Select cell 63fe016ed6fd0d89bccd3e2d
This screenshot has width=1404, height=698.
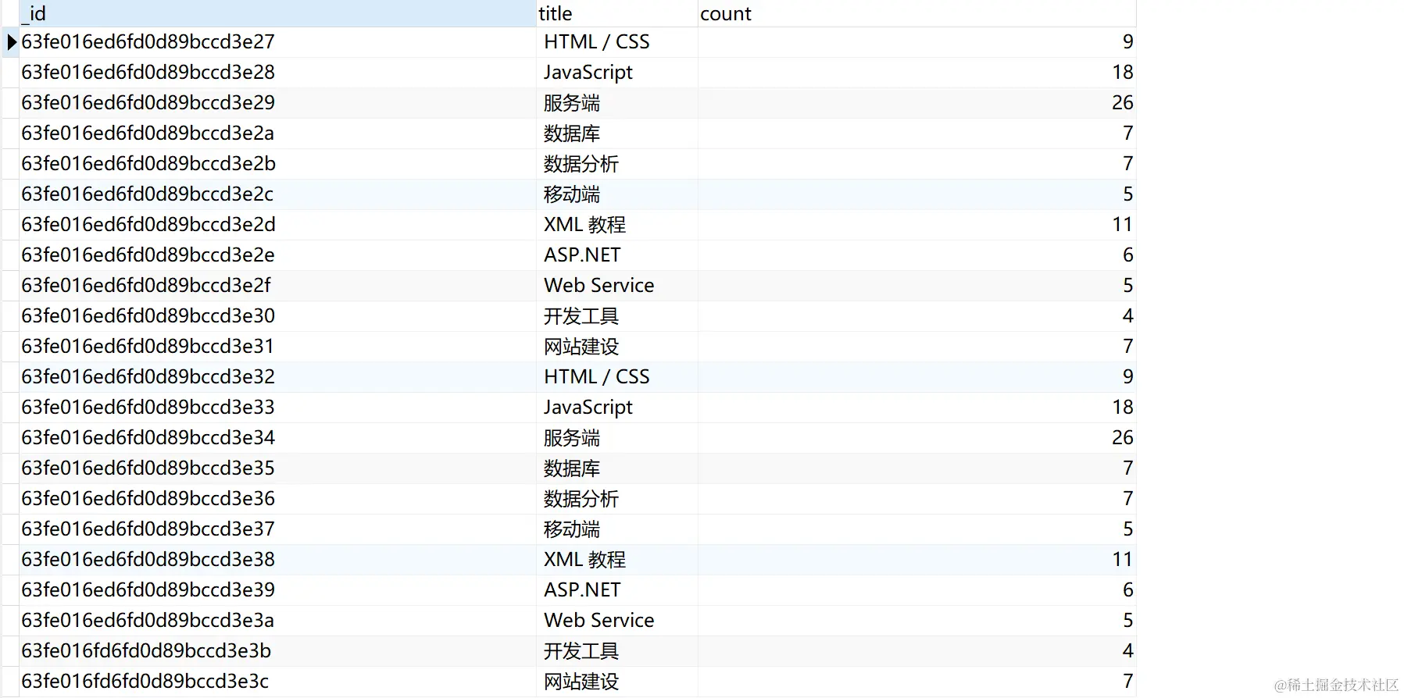point(277,225)
